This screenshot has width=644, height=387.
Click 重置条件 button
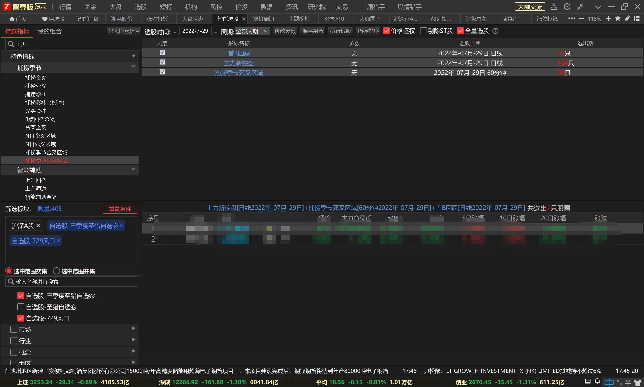point(120,209)
